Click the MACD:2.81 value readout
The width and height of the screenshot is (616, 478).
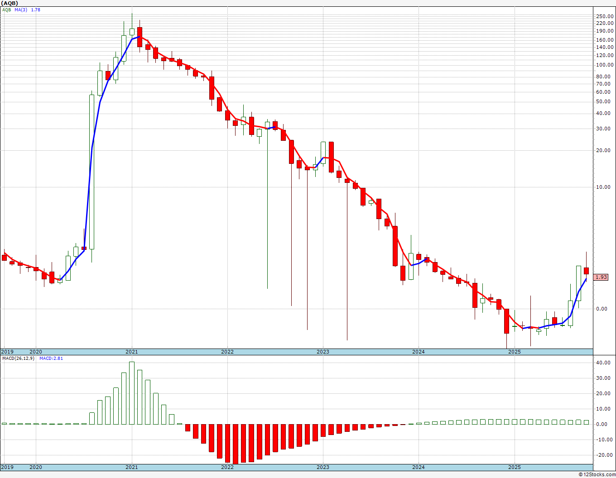tap(51, 358)
